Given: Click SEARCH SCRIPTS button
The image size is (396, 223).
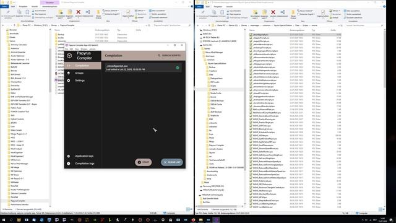Looking at the screenshot, I should point(169,55).
